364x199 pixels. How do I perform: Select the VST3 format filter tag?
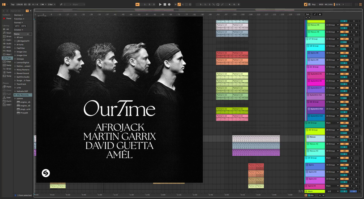tap(24, 26)
